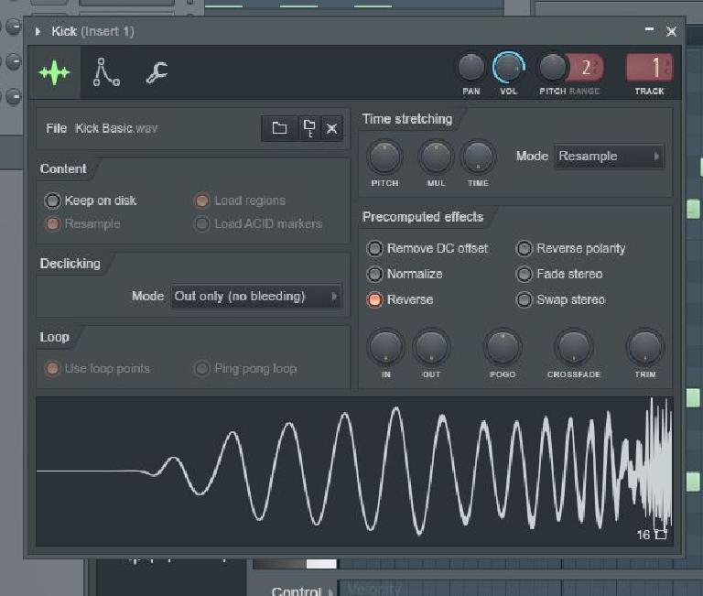Open the Kick window options menu arrow
Image resolution: width=703 pixels, height=596 pixels.
[38, 31]
